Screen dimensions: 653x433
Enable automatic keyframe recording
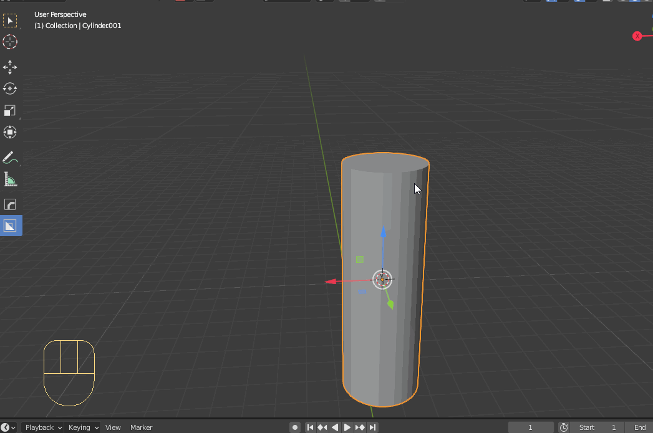pos(294,427)
